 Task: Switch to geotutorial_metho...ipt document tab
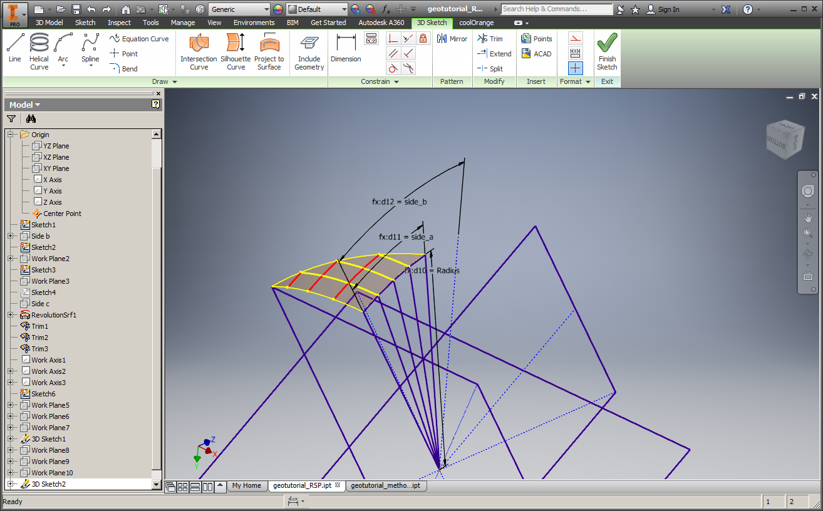click(385, 485)
